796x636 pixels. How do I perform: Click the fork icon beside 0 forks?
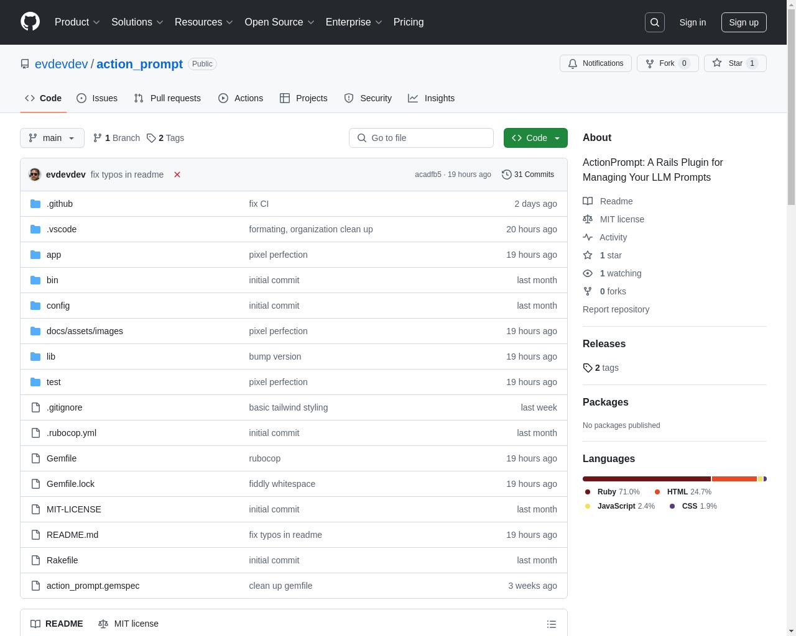pos(588,291)
